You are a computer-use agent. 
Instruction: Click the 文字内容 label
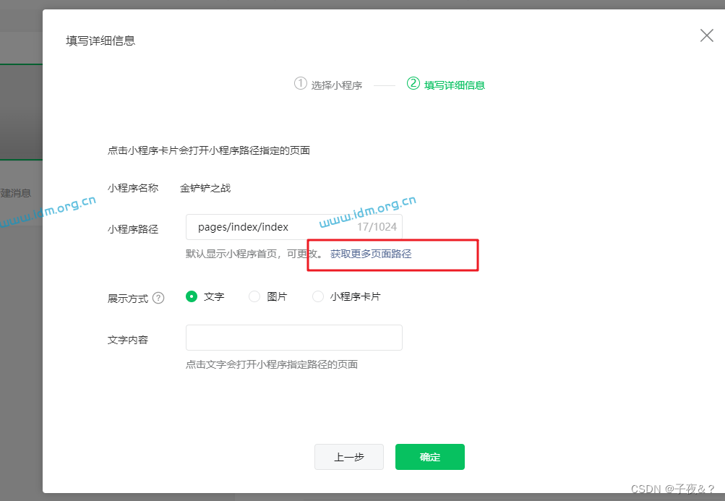[128, 340]
